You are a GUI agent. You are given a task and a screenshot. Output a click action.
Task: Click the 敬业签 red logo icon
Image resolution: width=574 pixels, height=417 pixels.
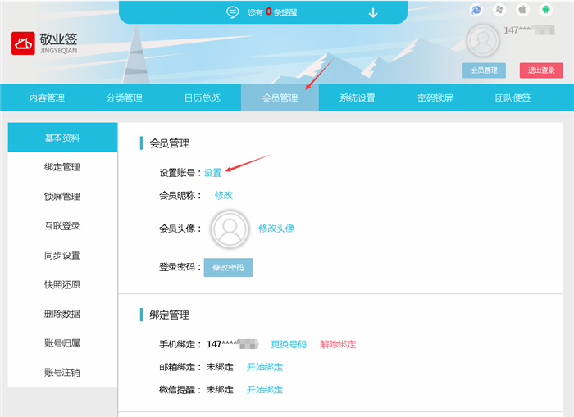click(x=23, y=43)
